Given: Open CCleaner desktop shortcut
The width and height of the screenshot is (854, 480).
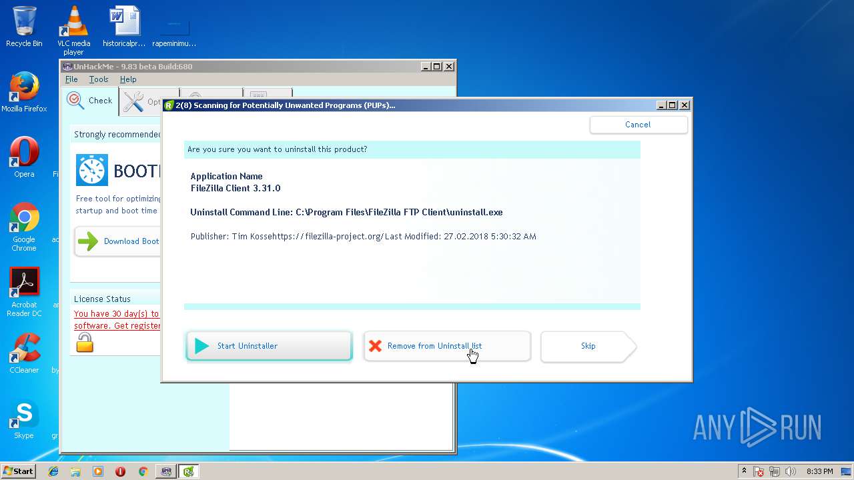Looking at the screenshot, I should point(24,353).
